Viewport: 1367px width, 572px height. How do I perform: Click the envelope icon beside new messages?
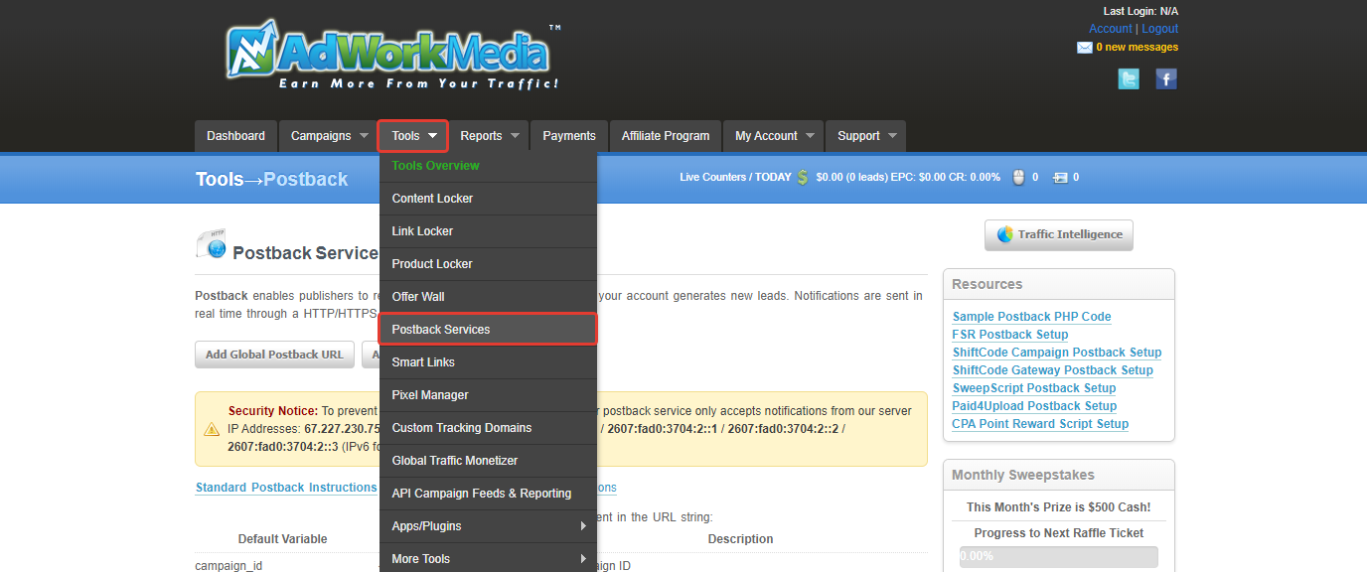(x=1084, y=47)
